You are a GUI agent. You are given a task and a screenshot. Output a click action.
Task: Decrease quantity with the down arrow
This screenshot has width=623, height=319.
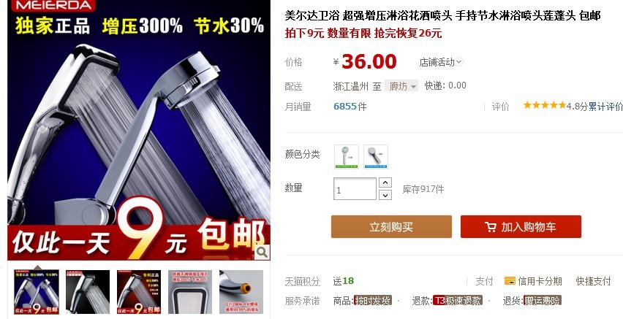[x=385, y=195]
